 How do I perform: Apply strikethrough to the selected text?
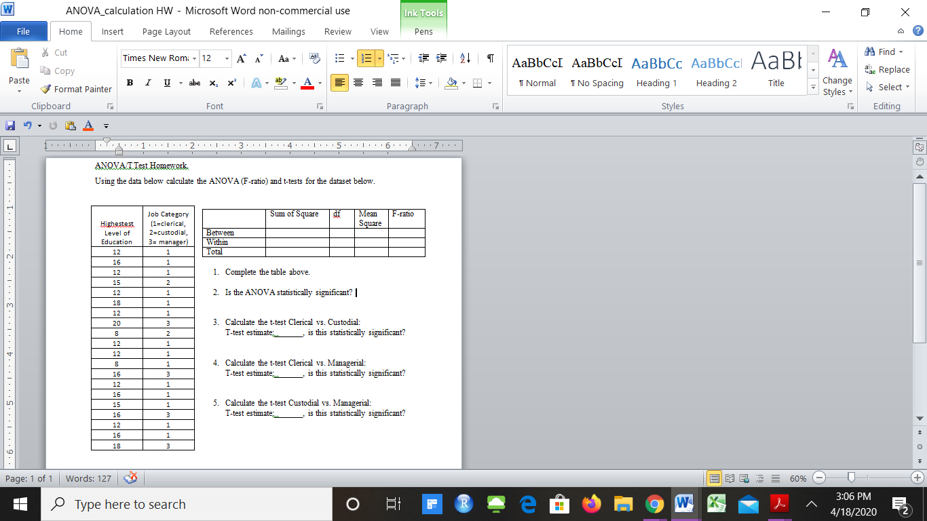click(194, 82)
